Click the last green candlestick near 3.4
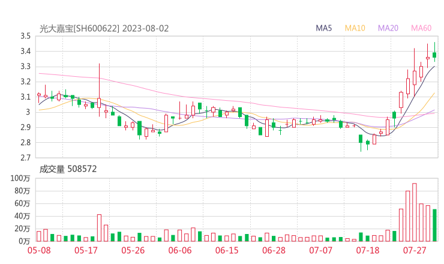 (434, 52)
